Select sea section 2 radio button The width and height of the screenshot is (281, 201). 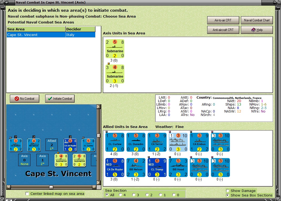[147, 195]
